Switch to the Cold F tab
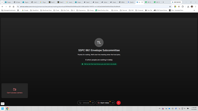 (34, 2)
